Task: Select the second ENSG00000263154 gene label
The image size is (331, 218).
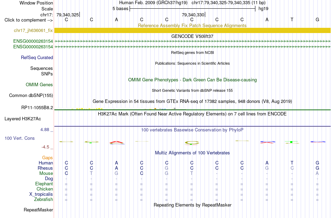Action: tap(33, 47)
